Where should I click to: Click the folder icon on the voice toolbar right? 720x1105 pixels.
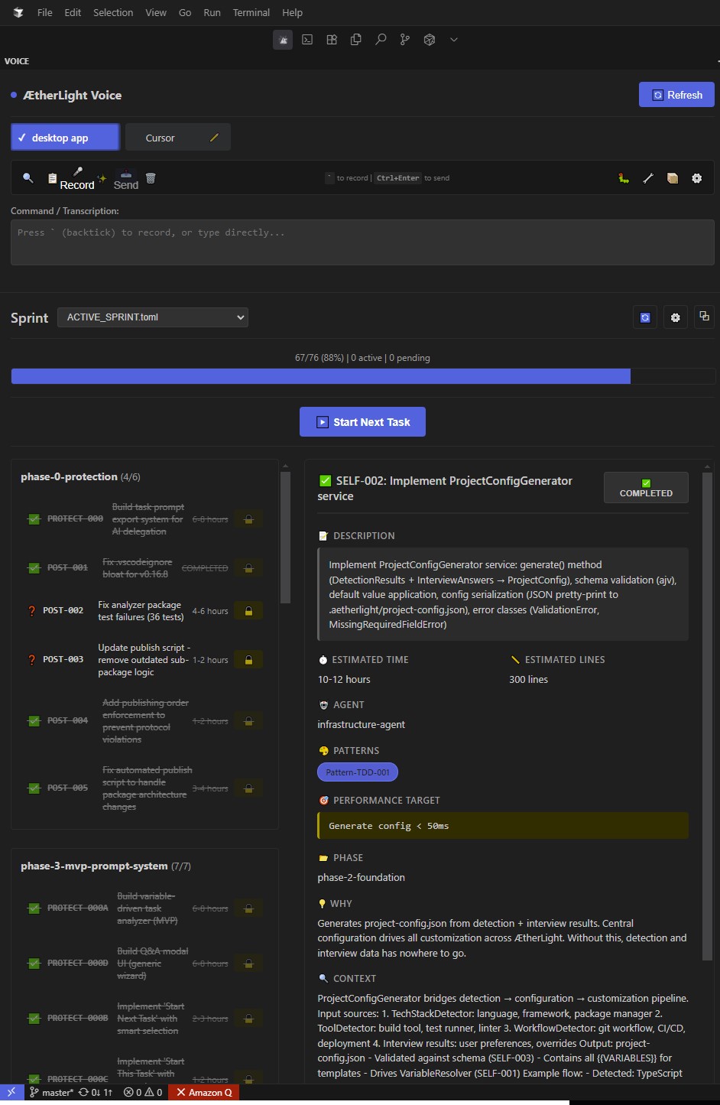673,178
